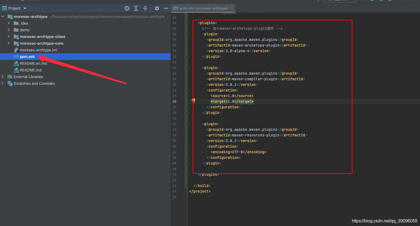Fold the plugin block at line 26
The image size is (420, 226).
click(187, 34)
